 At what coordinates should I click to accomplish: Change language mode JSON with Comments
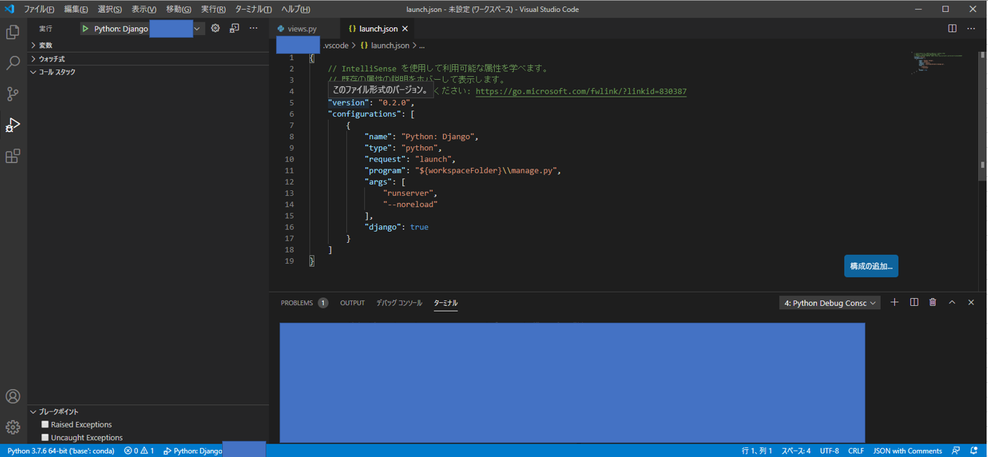coord(907,451)
